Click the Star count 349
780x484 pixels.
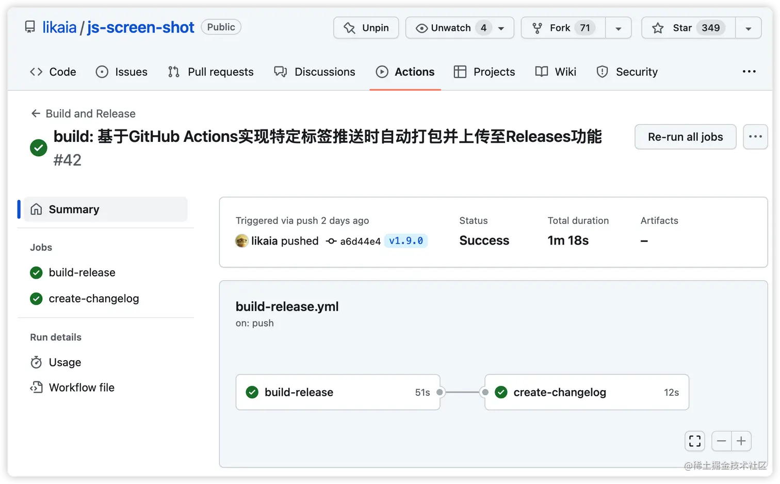click(711, 28)
